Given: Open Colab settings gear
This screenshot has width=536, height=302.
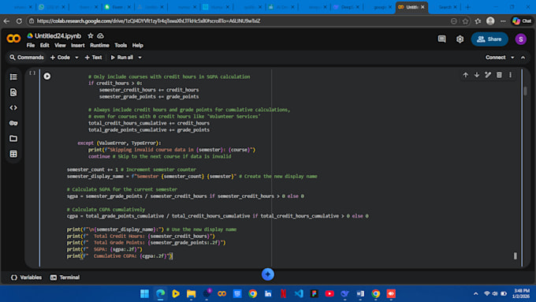Looking at the screenshot, I should tap(460, 39).
